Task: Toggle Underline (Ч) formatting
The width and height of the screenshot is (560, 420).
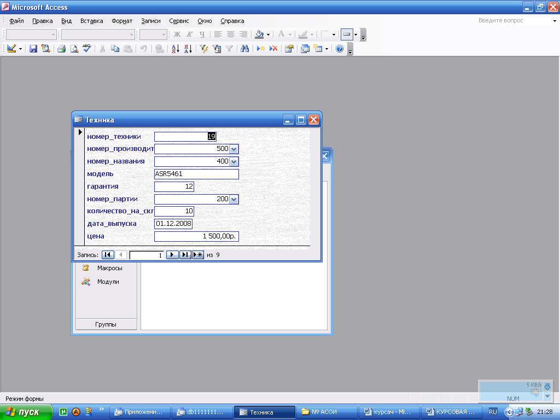Action: tap(202, 34)
